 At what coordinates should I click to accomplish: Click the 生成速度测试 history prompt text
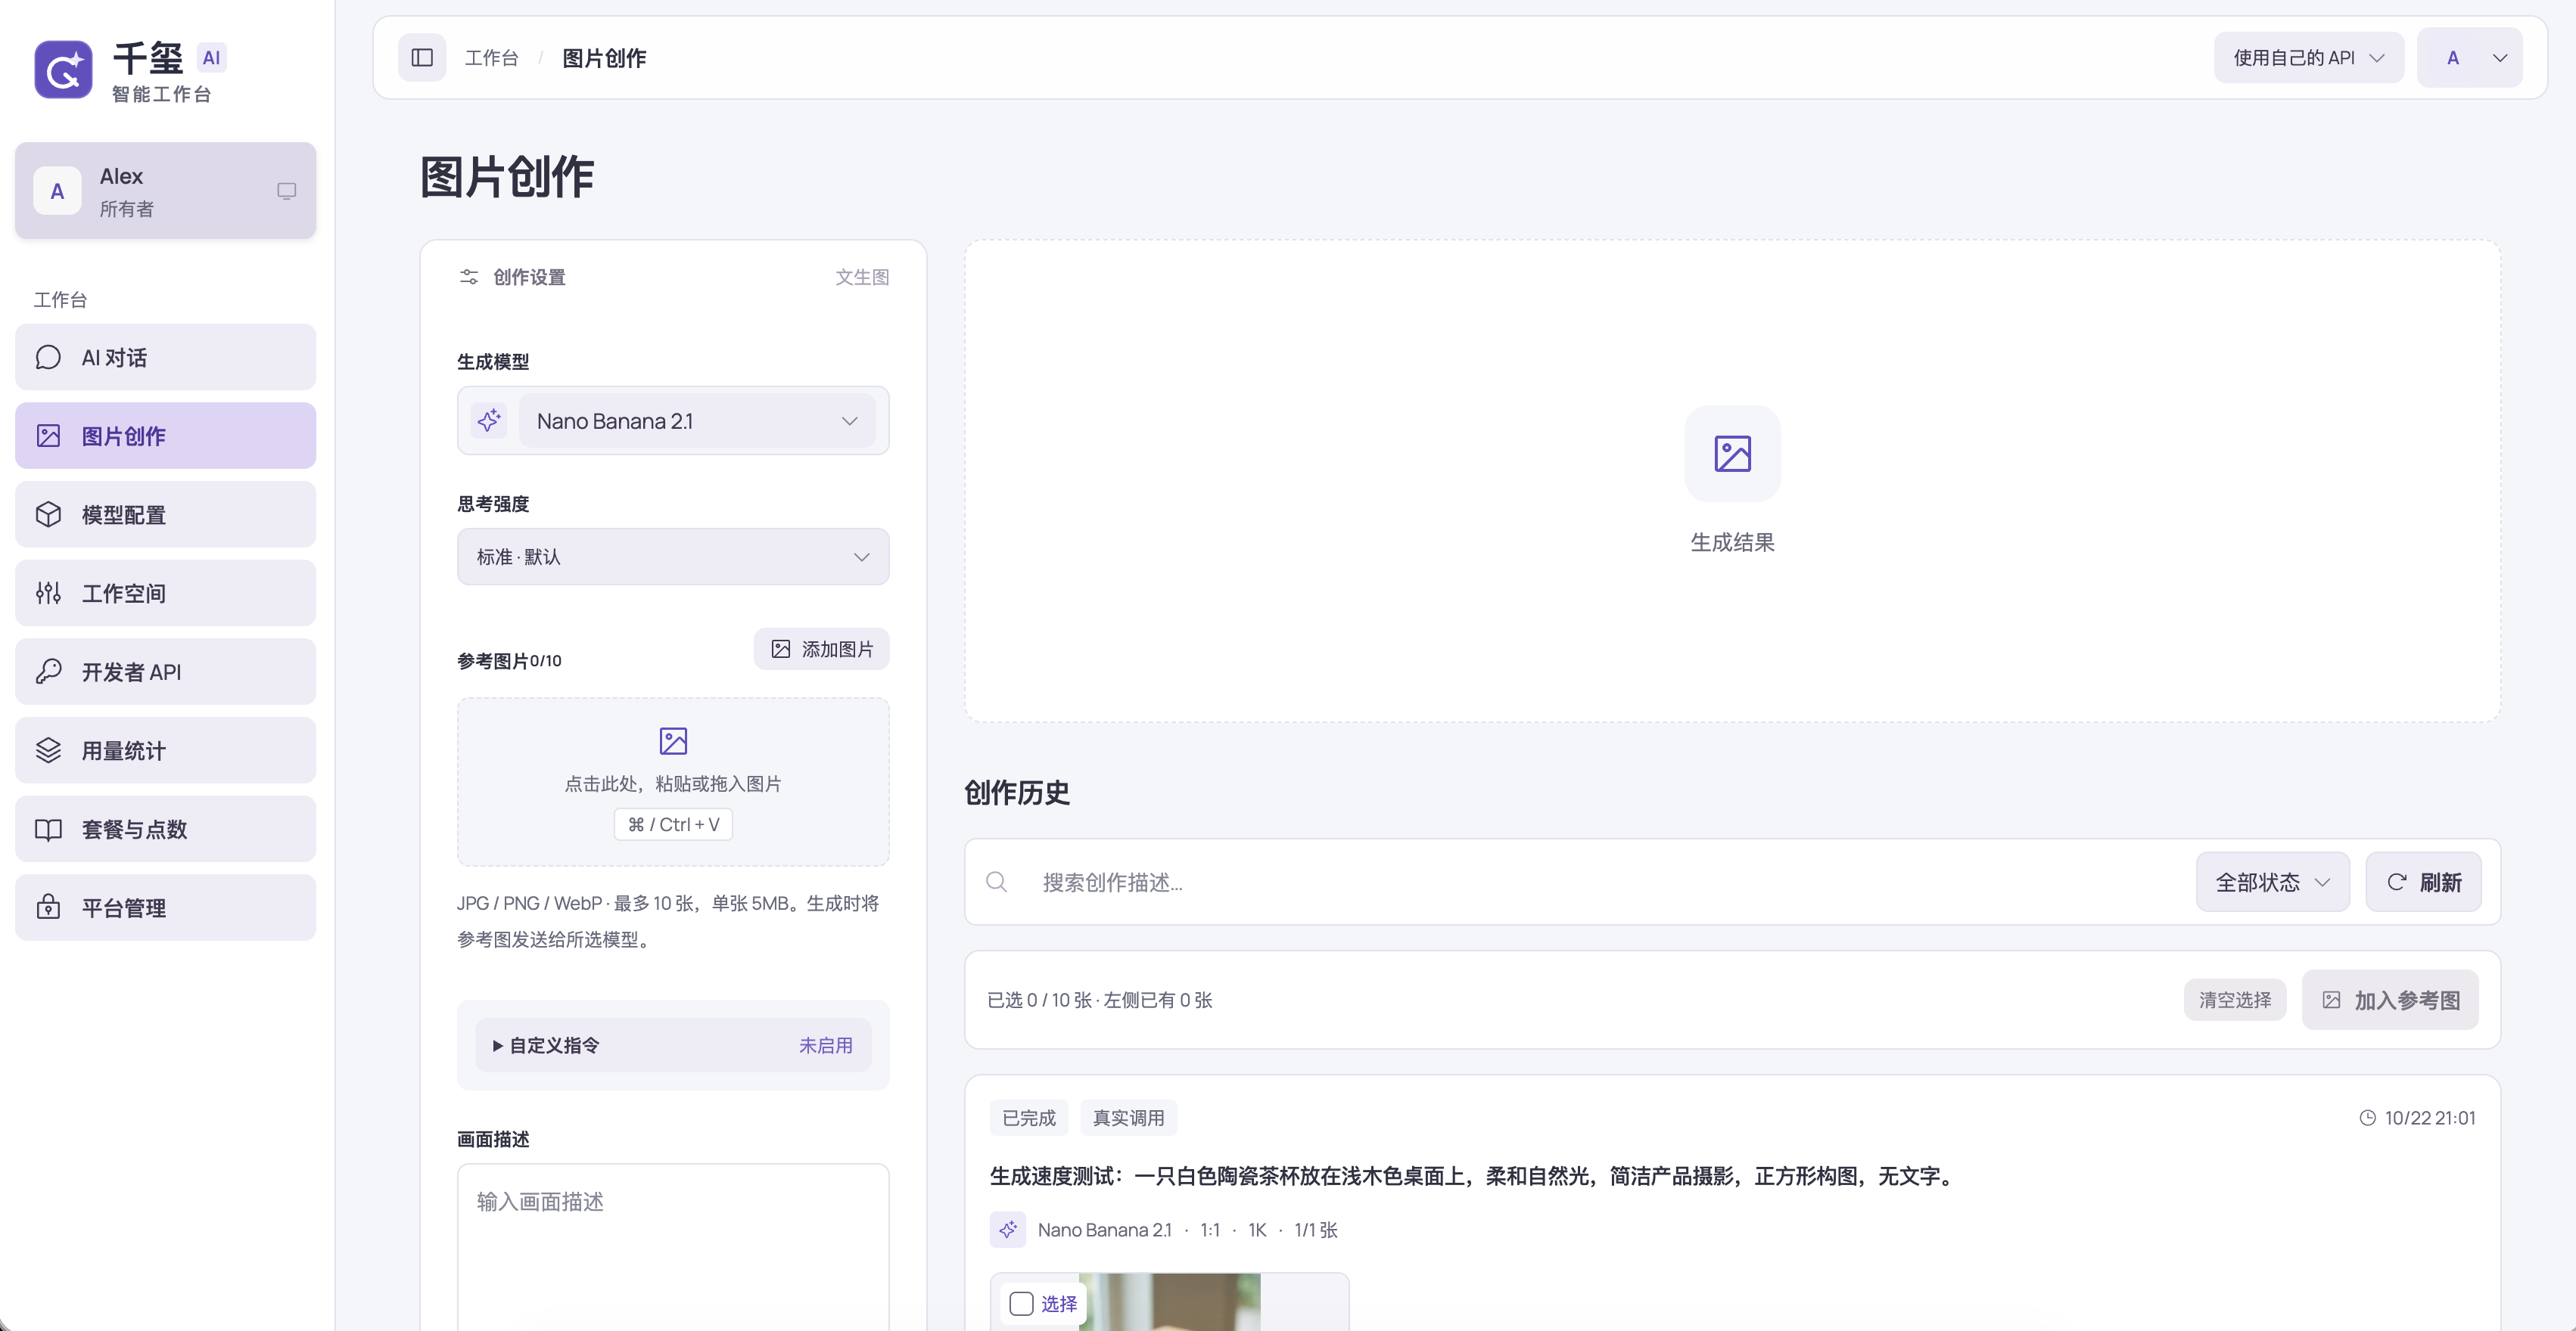pyautogui.click(x=1473, y=1176)
